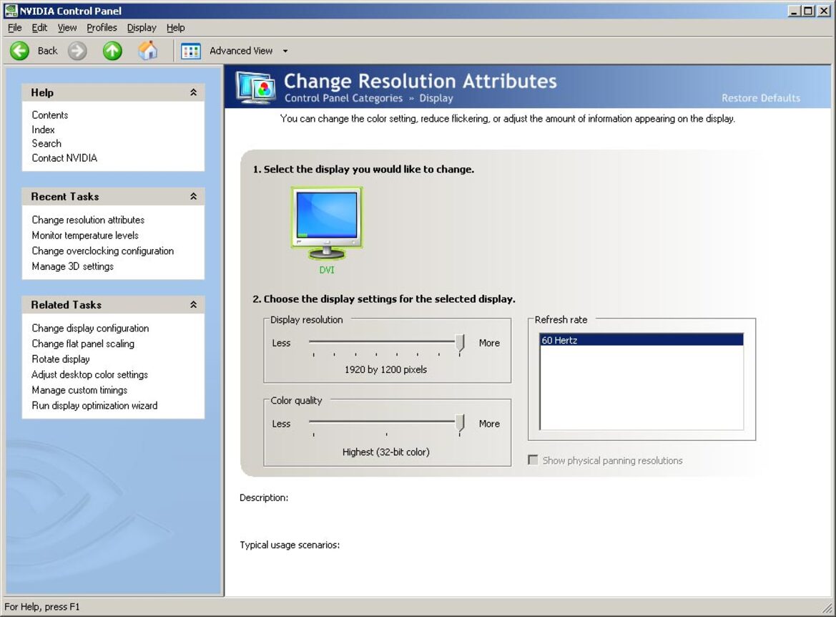Viewport: 836px width, 617px height.
Task: Run display optimization wizard link
Action: (95, 406)
